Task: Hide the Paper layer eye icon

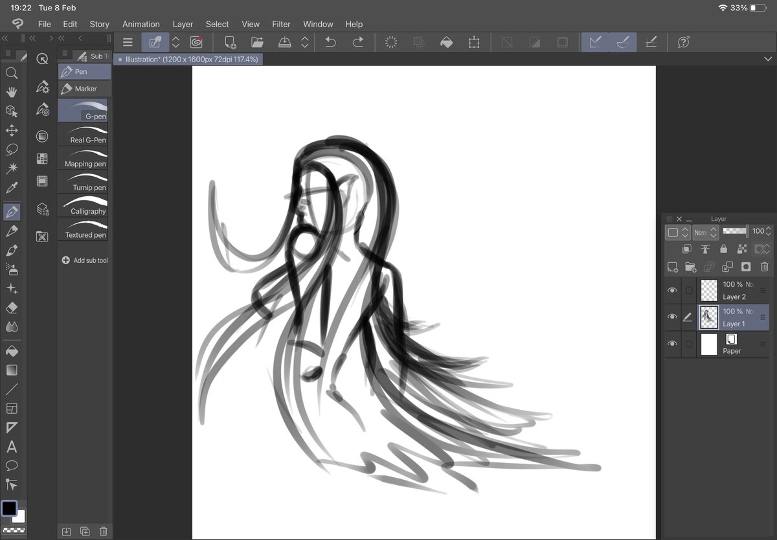Action: [x=672, y=344]
